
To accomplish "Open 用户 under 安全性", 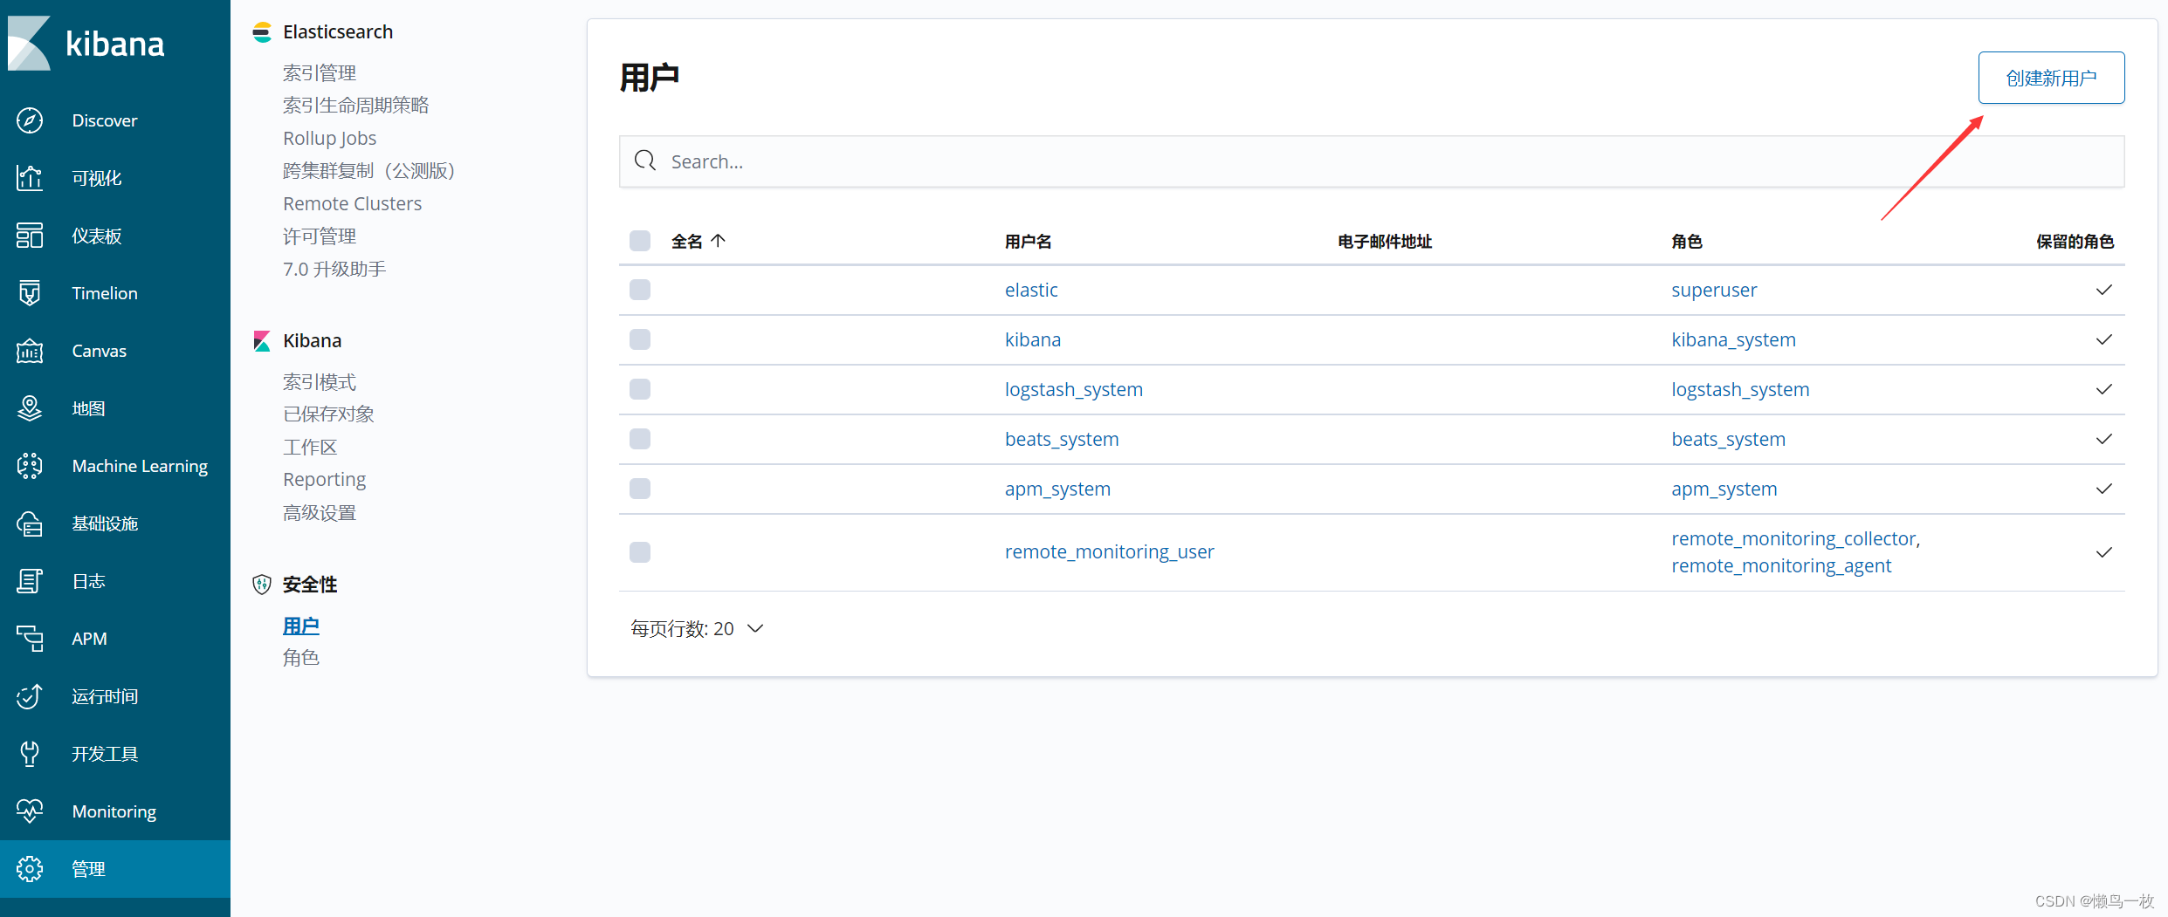I will 301,626.
